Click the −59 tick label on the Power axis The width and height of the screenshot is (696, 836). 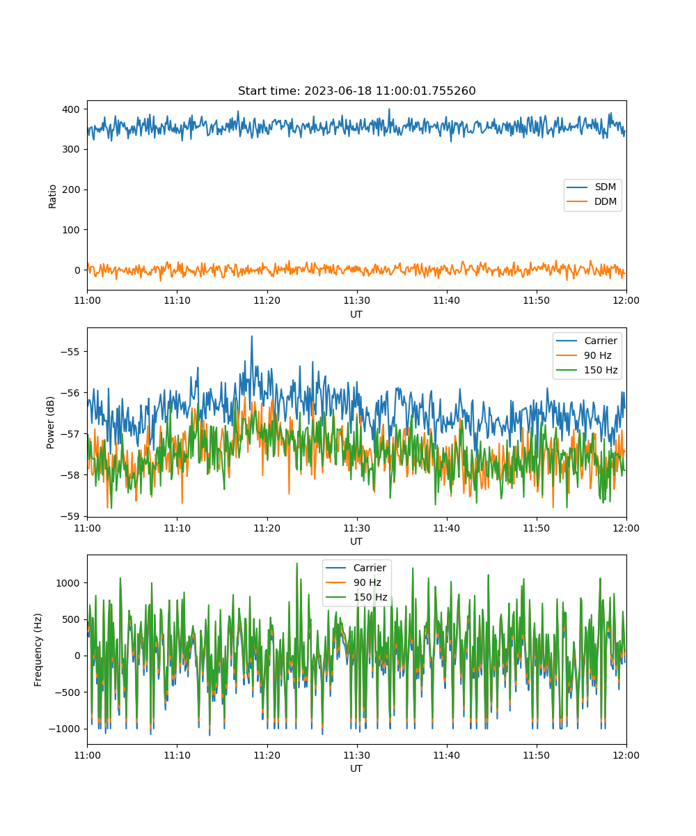coord(72,516)
